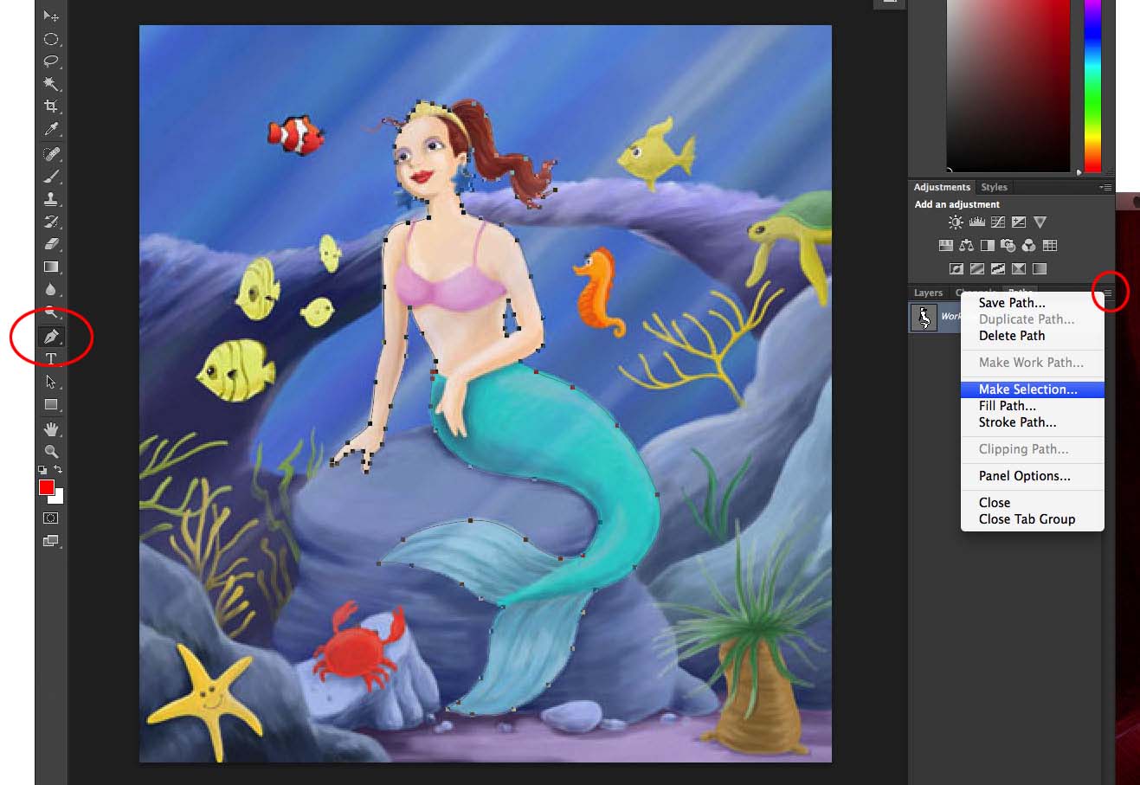
Task: Open the red foreground color swatch
Action: tap(47, 487)
